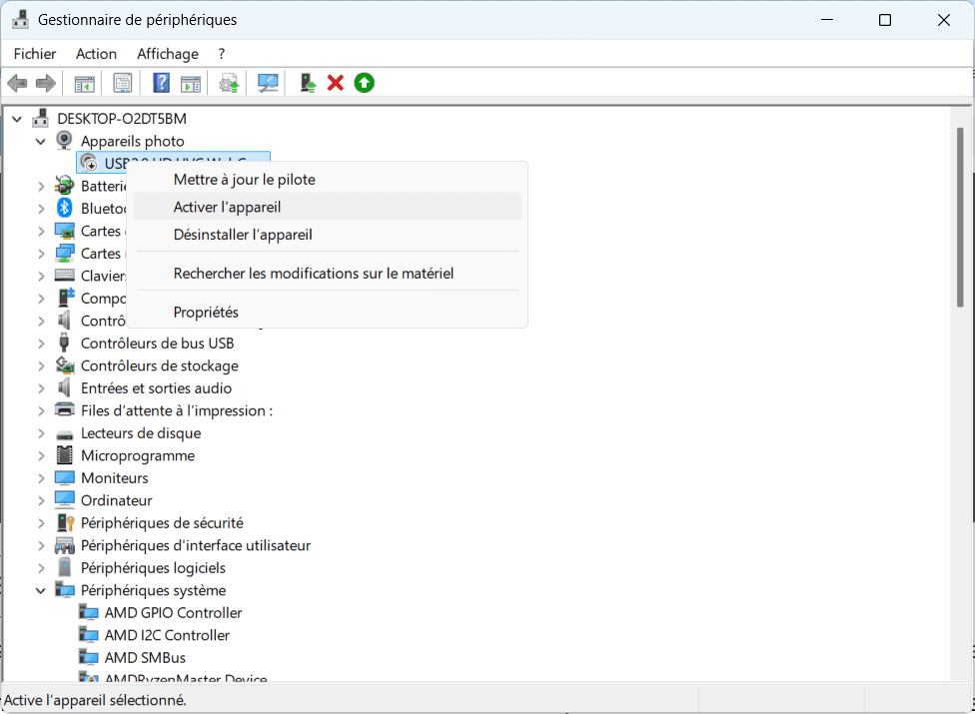The height and width of the screenshot is (714, 975).
Task: Click the Contrôleurs de bus USB icon
Action: pos(64,343)
